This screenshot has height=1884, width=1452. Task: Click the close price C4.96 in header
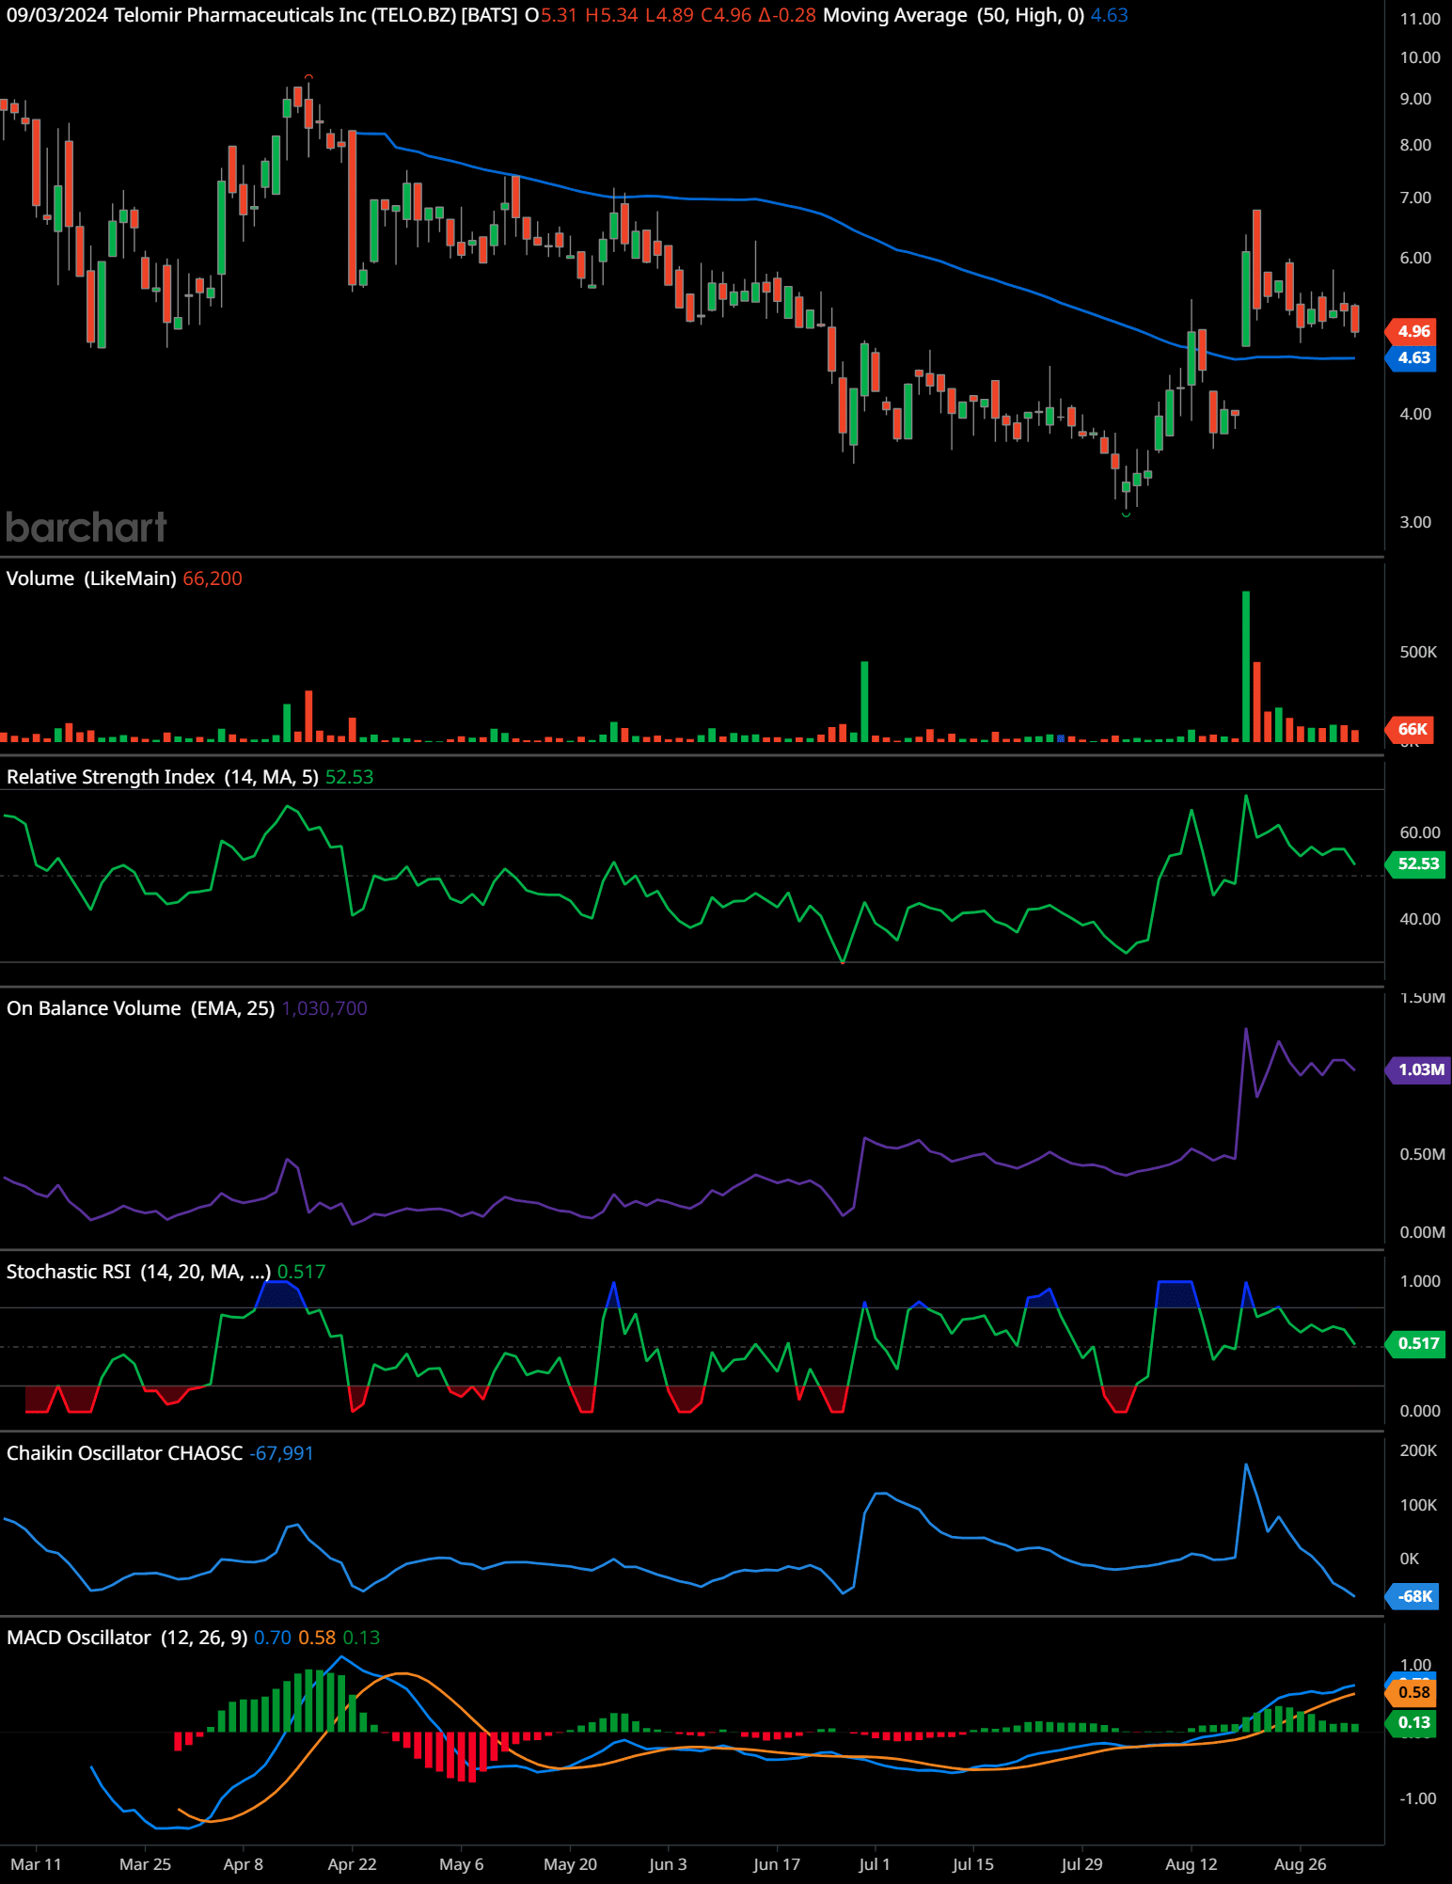point(726,15)
